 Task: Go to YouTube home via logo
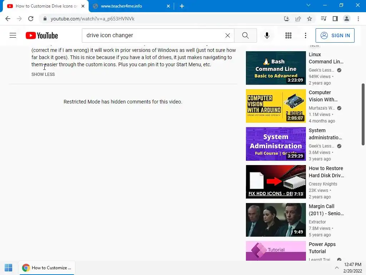tap(42, 35)
